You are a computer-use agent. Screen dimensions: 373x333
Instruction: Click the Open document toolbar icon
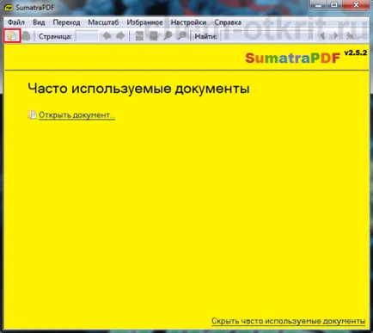pyautogui.click(x=12, y=36)
